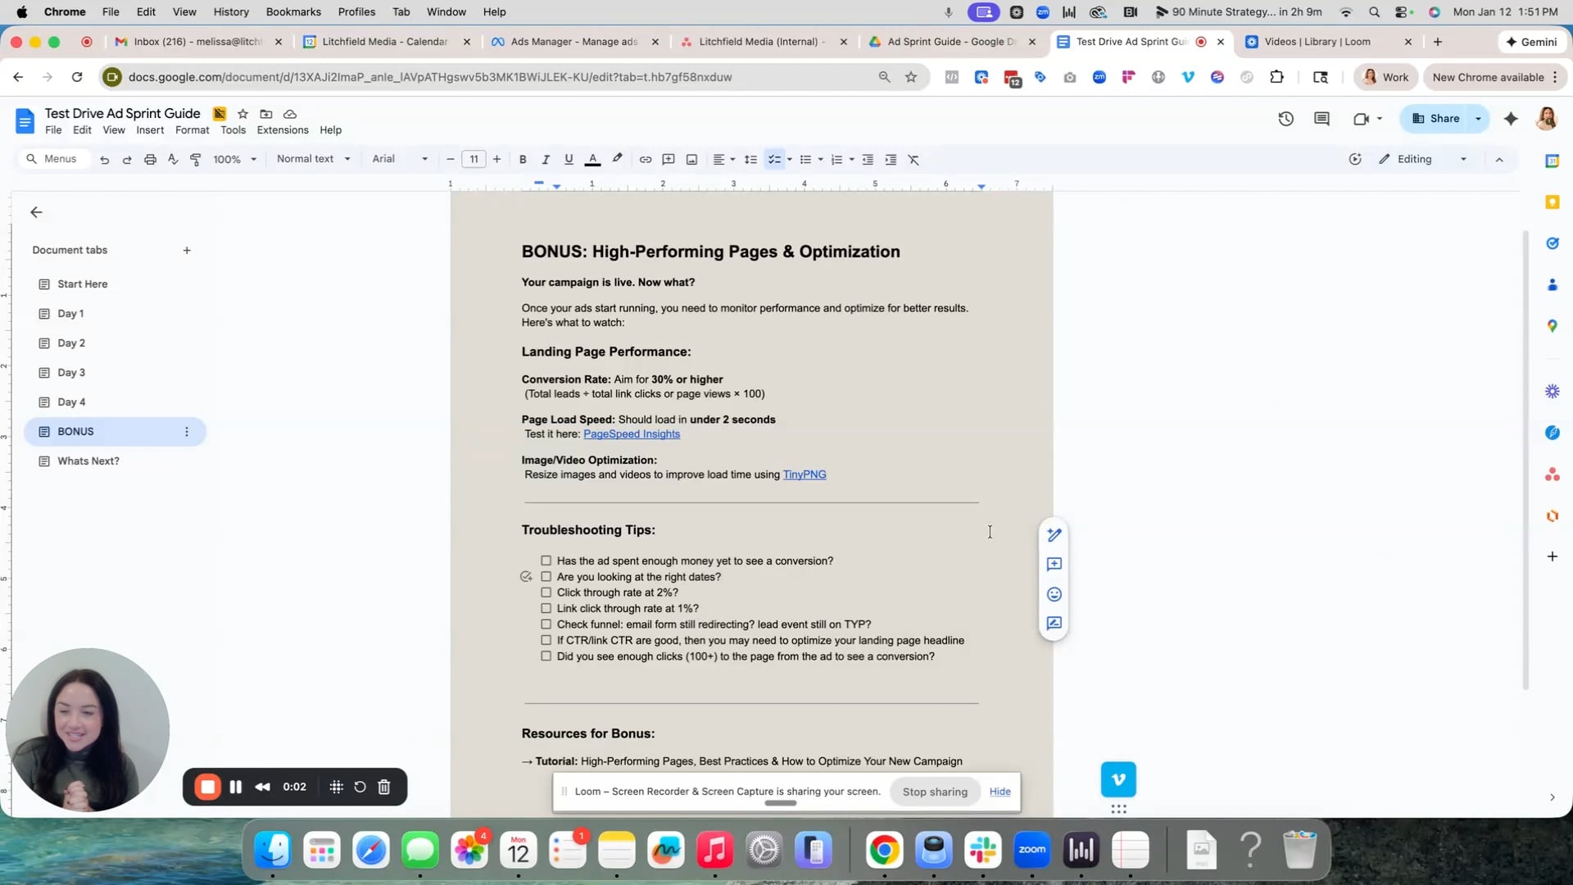
Task: Check 'Are you looking at the right dates' checkbox
Action: coord(546,577)
